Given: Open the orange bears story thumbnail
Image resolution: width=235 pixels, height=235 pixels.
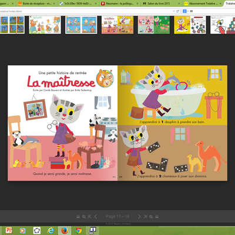Looking at the screenshot, I should pyautogui.click(x=45, y=25).
